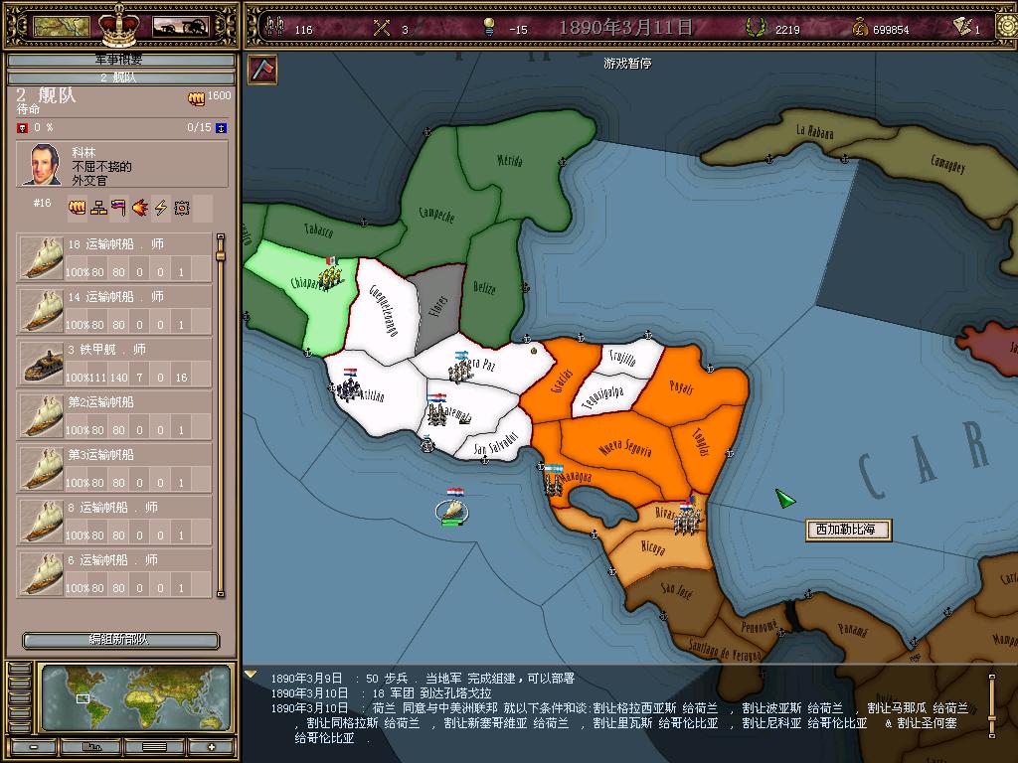Click the clock icon at the top-right corner
Image resolution: width=1018 pixels, height=763 pixels.
click(1008, 27)
